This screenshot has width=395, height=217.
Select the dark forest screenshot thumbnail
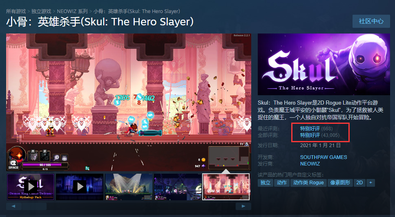[x=178, y=187]
